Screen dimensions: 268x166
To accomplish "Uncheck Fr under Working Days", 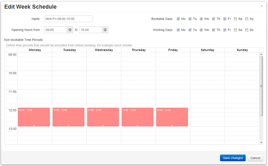I will [225, 30].
